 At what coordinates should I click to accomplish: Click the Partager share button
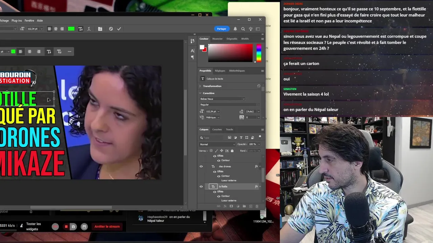click(222, 29)
